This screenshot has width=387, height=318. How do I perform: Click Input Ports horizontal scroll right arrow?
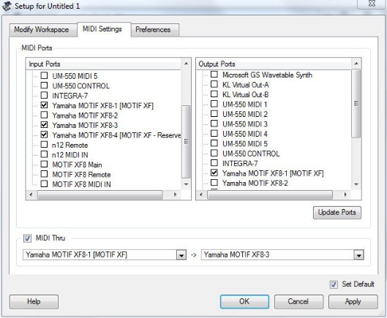[176, 194]
